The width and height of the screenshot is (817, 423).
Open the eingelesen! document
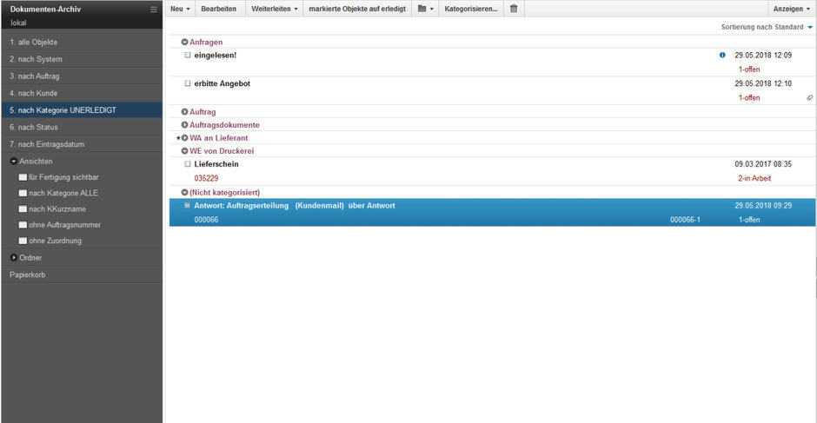point(216,56)
